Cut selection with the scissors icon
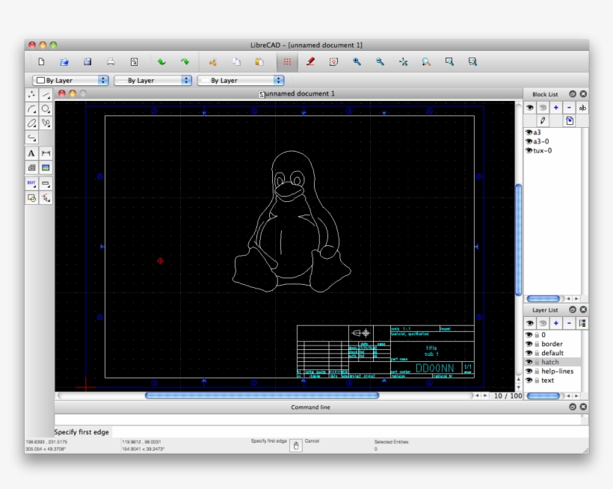 point(213,62)
